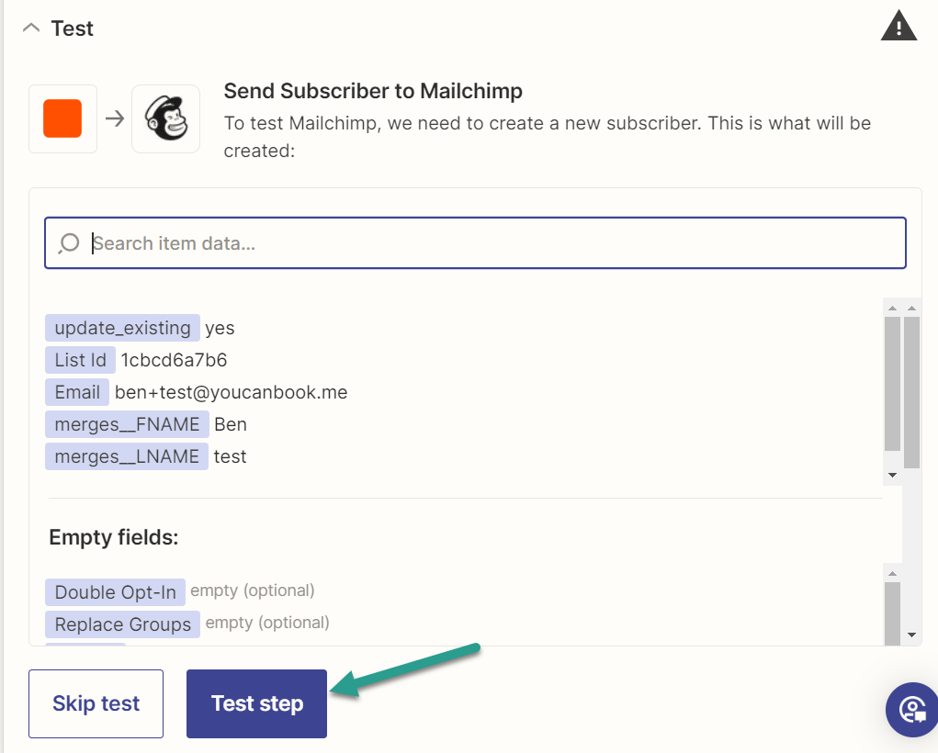Image resolution: width=938 pixels, height=753 pixels.
Task: Click item data scrollbar down arrow
Action: coord(893,476)
